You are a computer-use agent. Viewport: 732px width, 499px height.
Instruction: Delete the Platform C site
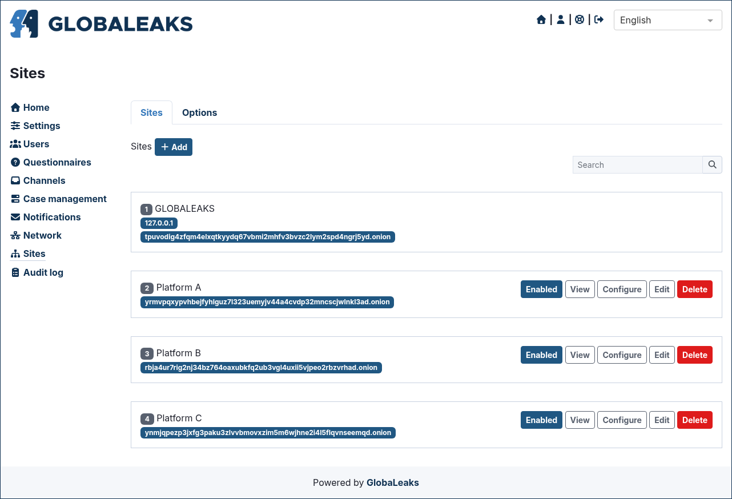pos(694,420)
